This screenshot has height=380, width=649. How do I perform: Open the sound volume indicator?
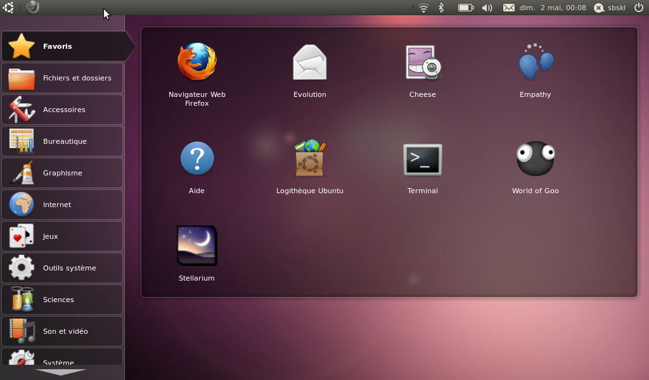pos(487,8)
